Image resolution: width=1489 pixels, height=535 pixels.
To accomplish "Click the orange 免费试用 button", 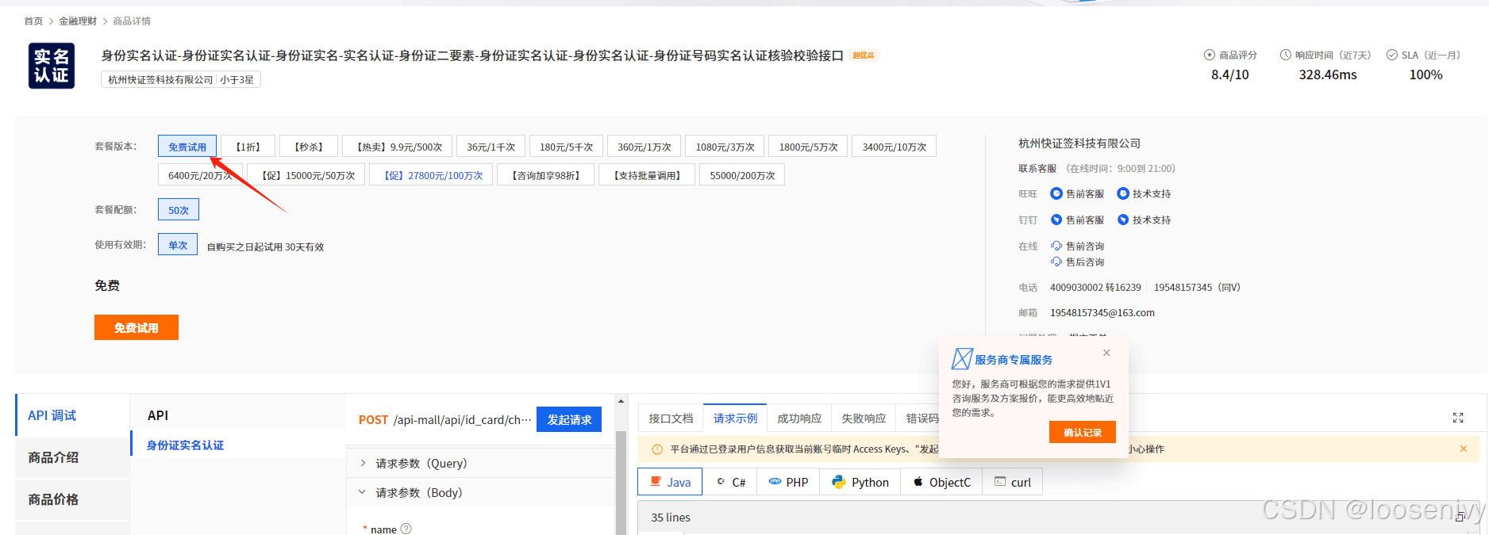I will [x=136, y=327].
